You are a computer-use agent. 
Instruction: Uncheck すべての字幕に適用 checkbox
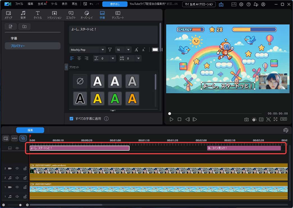[x=71, y=119]
